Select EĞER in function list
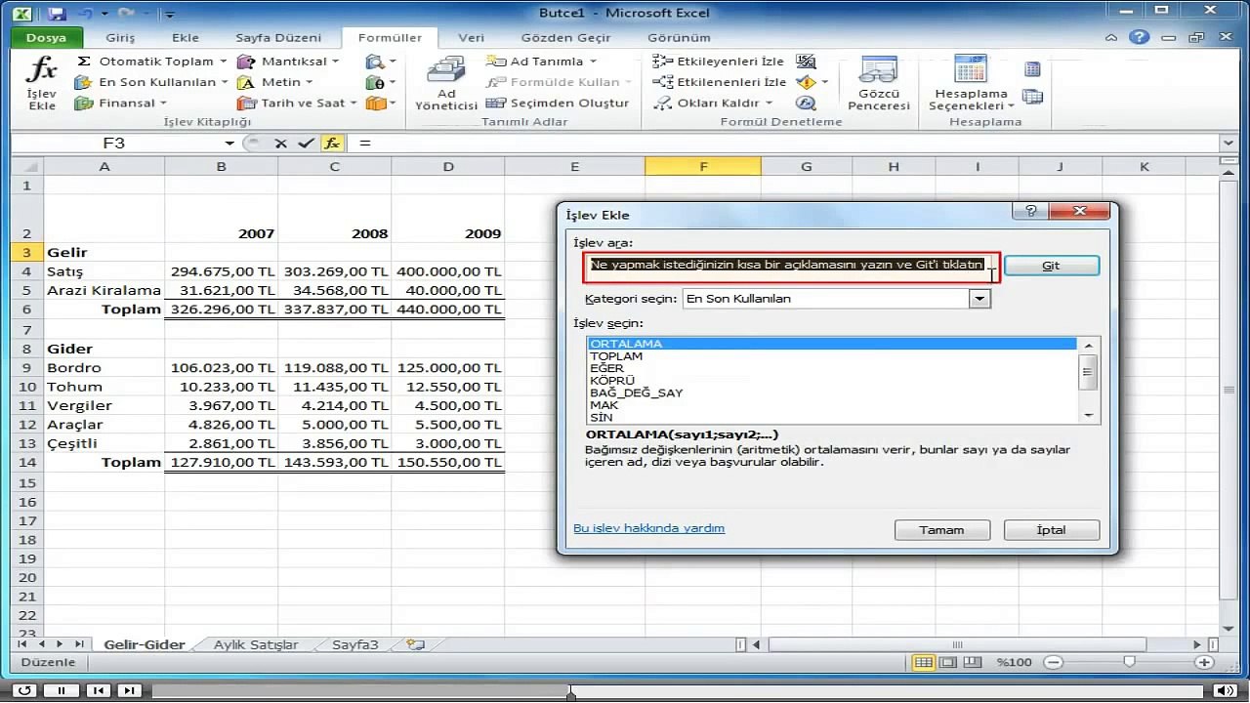The width and height of the screenshot is (1250, 703). 831,368
